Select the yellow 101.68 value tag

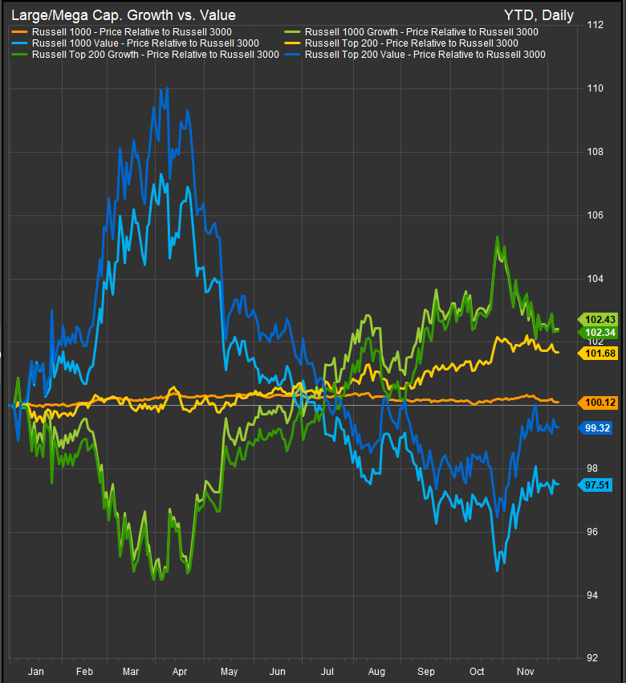click(x=596, y=354)
